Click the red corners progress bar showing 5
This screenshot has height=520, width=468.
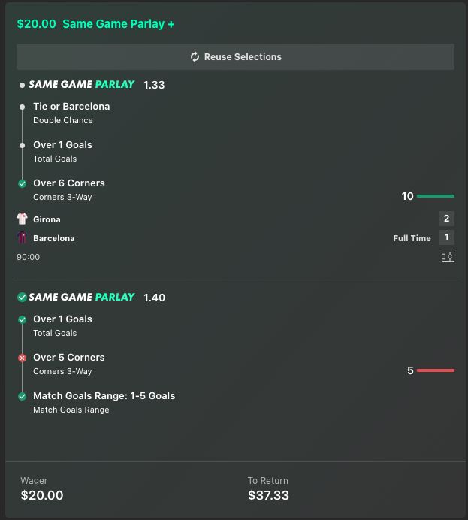(x=436, y=370)
